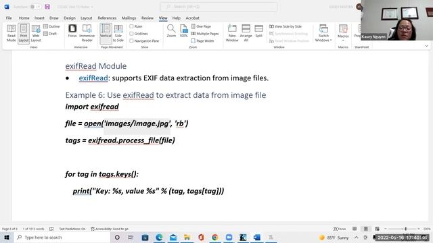This screenshot has width=433, height=243.
Task: Enable the Ruler checkbox
Action: pyautogui.click(x=131, y=26)
